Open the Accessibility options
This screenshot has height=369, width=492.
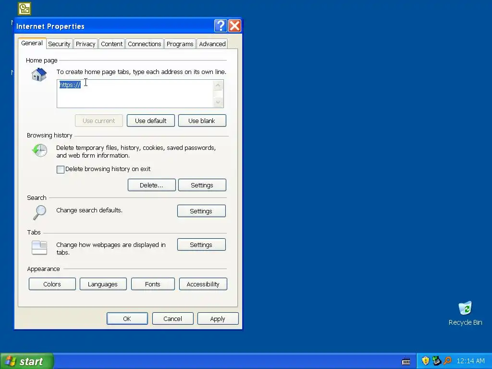(x=203, y=284)
